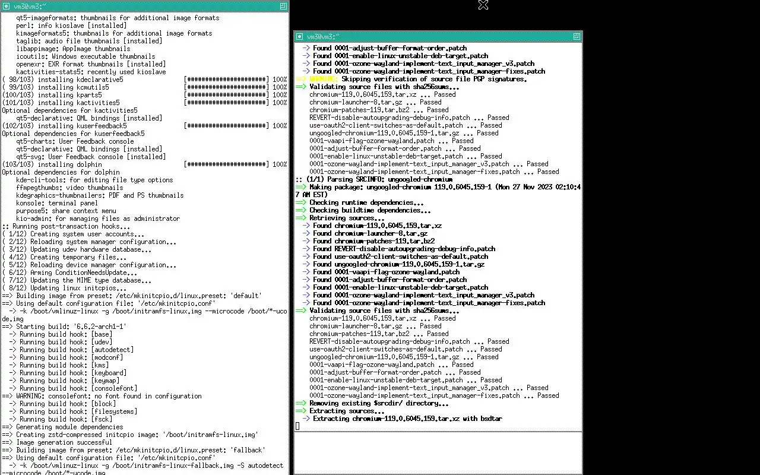Click 'qt5-charts: User Feedback console' line
Image resolution: width=760 pixels, height=475 pixels.
click(x=75, y=141)
